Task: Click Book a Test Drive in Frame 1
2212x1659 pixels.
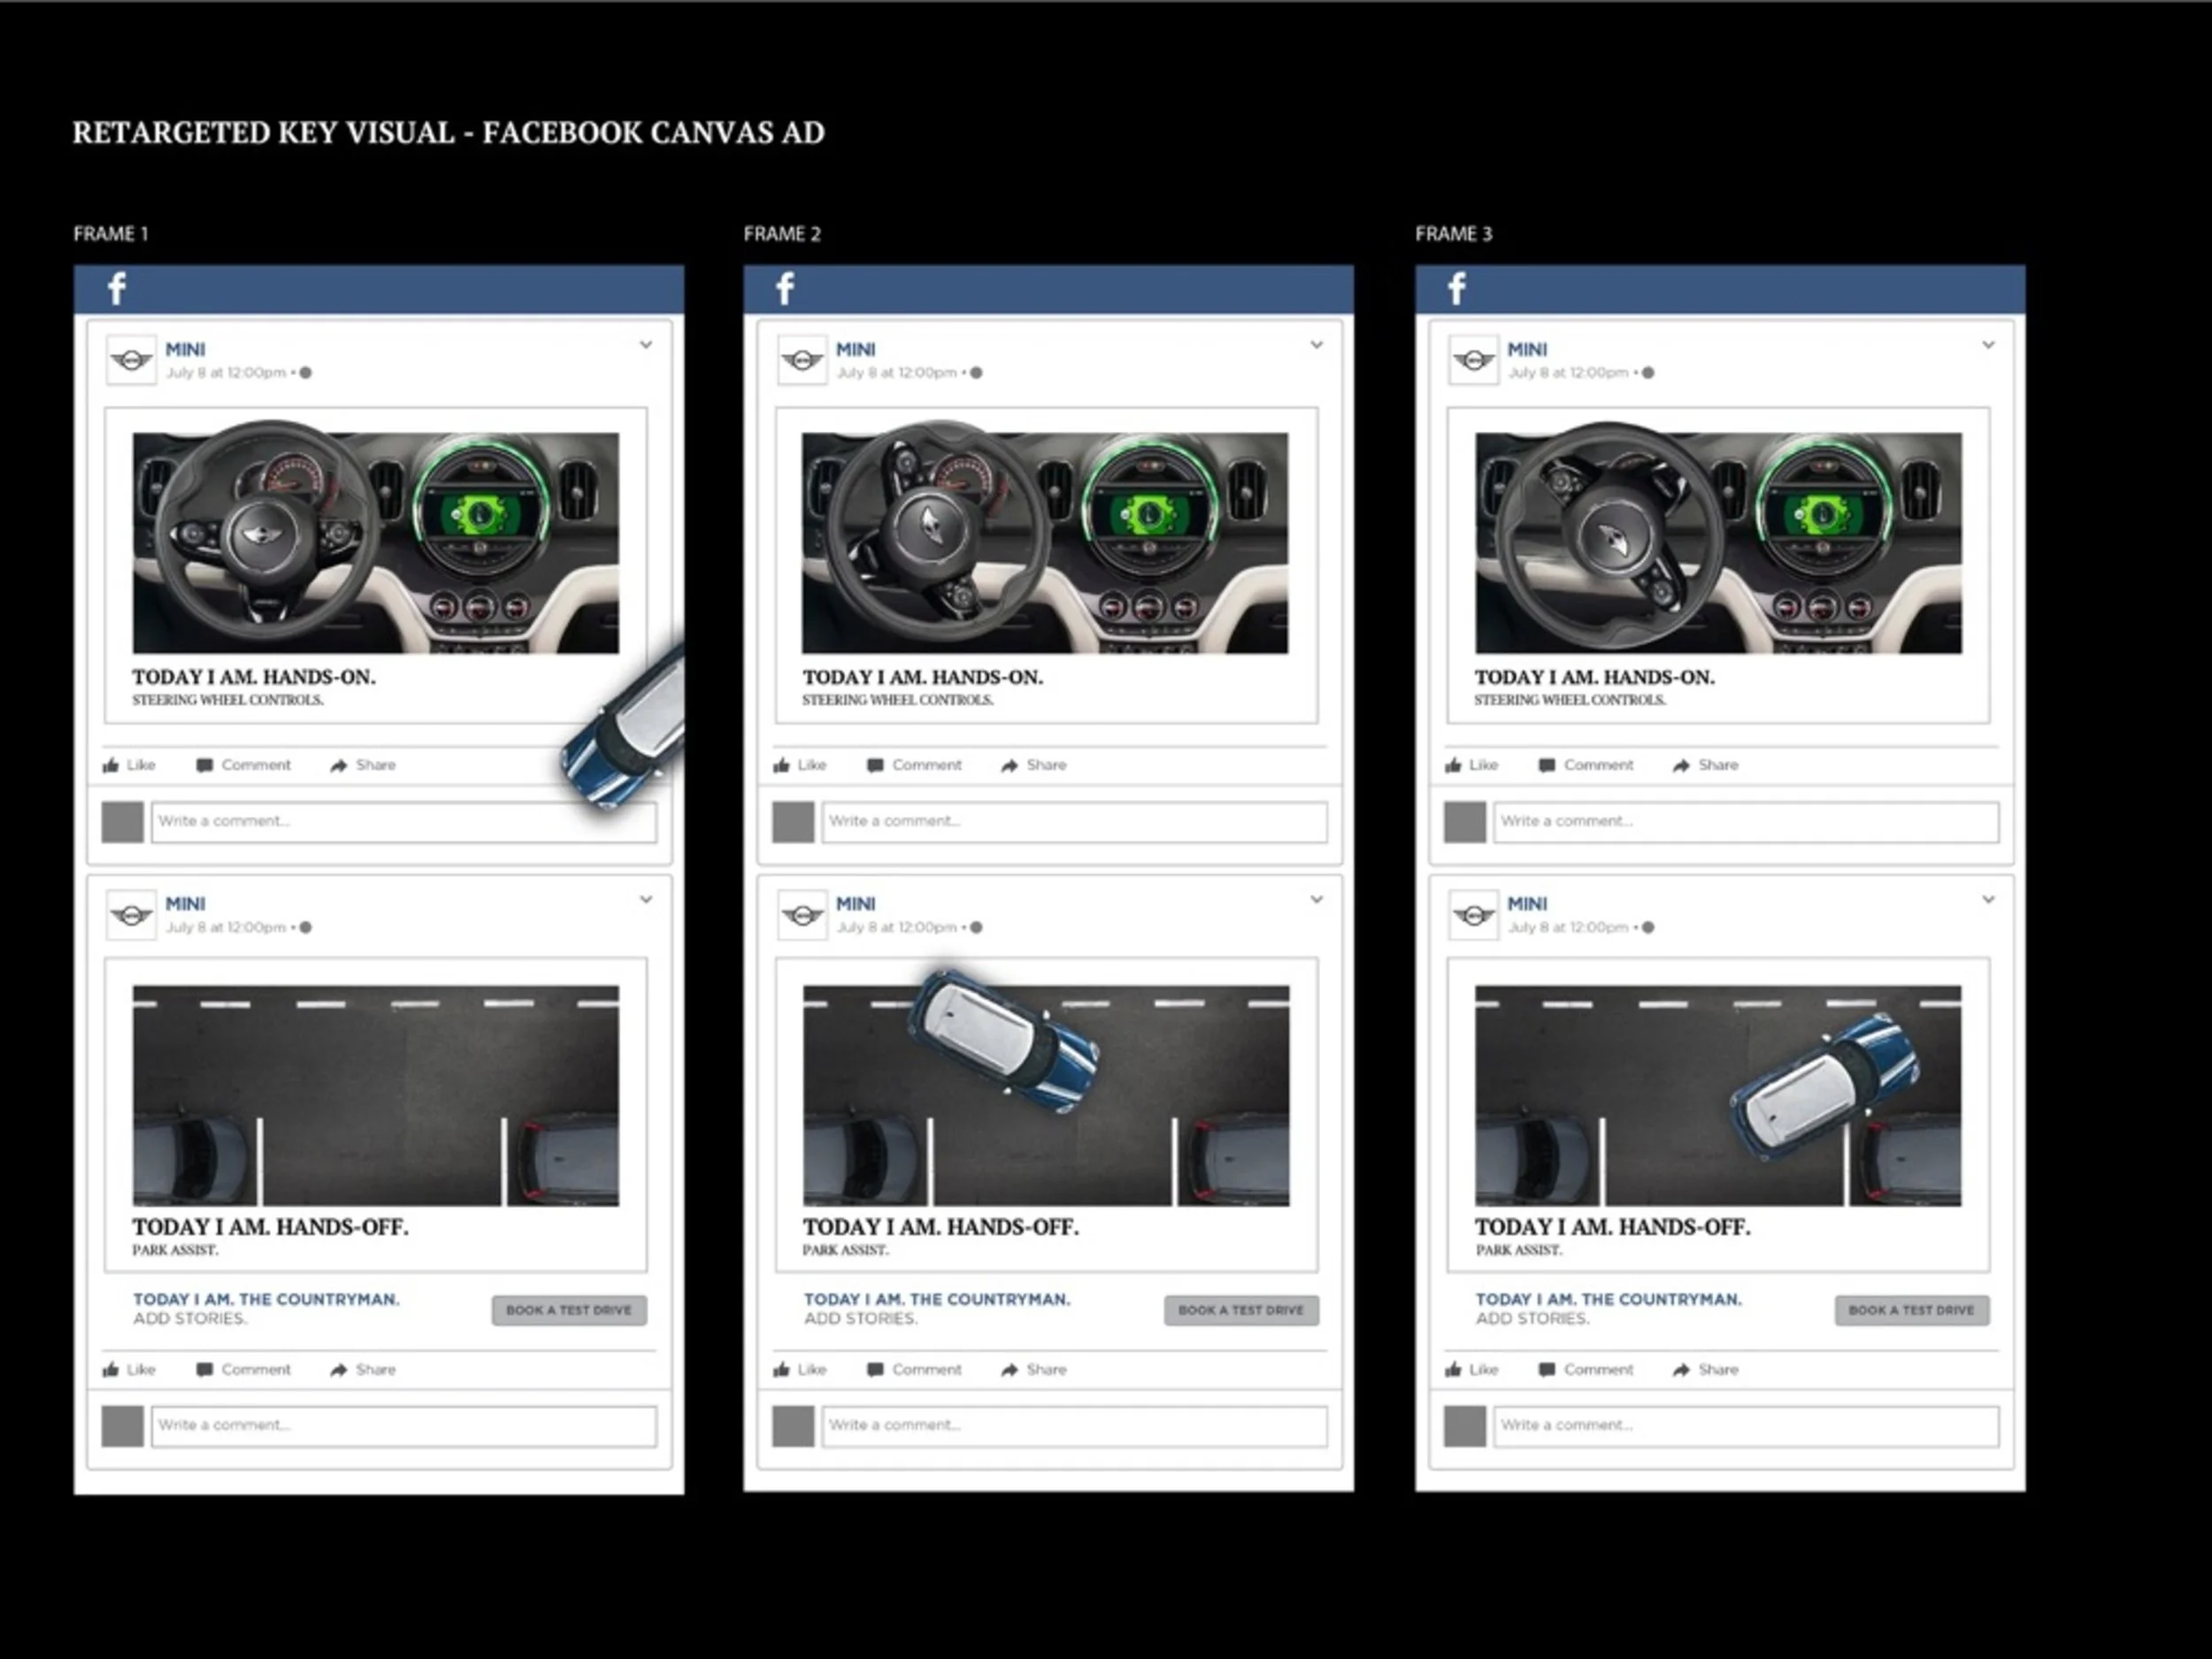Action: click(569, 1310)
